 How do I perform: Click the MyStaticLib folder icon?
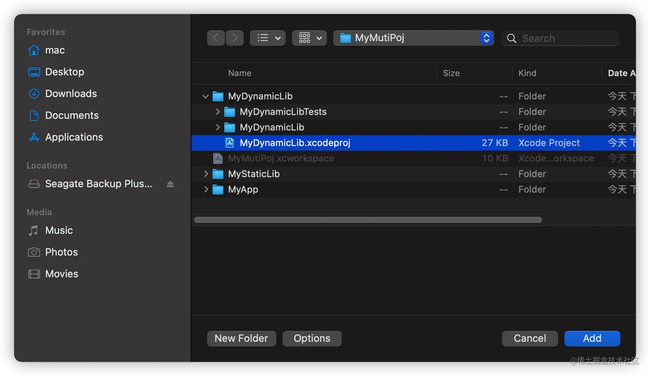[218, 174]
